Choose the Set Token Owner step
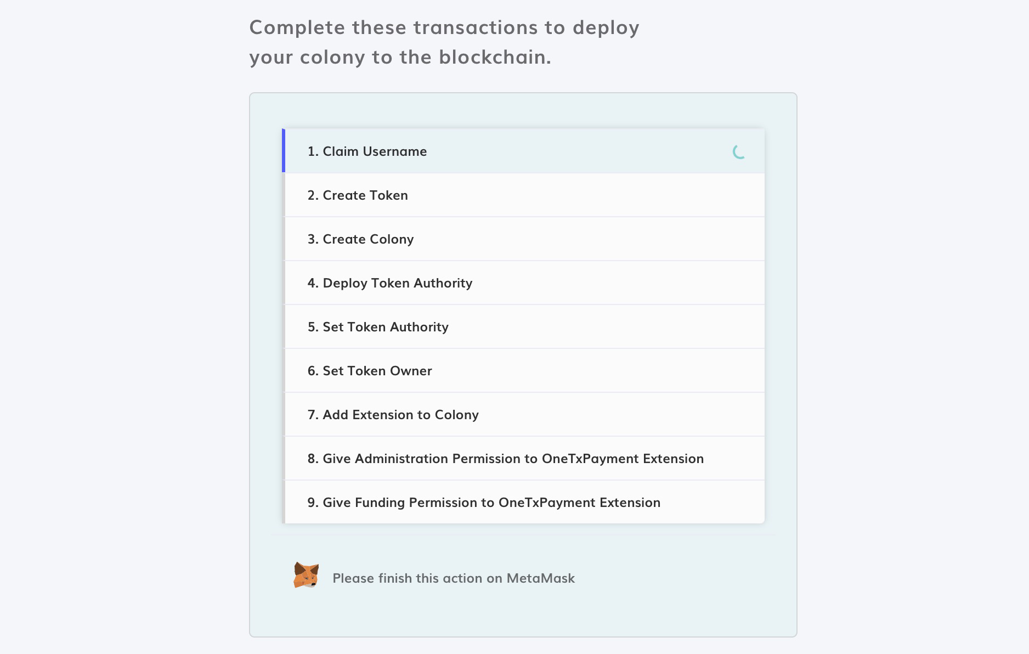Screen dimensions: 1029x654 pyautogui.click(x=377, y=371)
